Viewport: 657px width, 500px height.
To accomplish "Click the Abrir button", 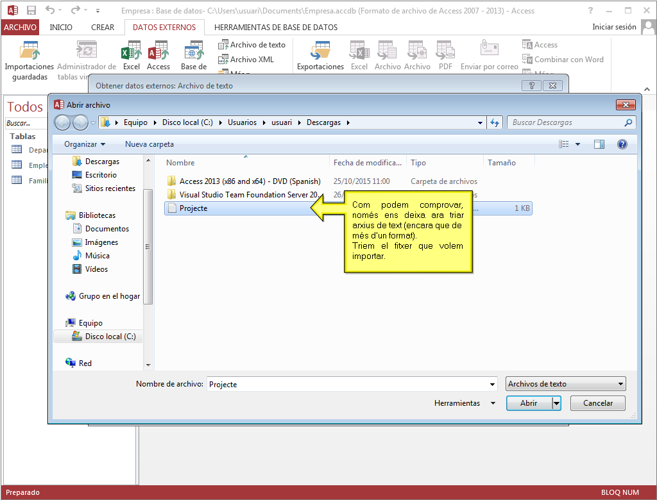I will pos(529,403).
